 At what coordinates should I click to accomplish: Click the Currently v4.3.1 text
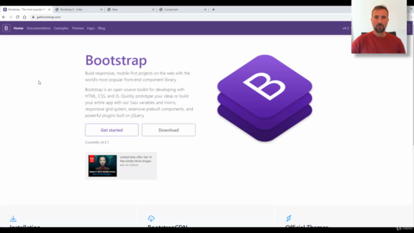coord(97,142)
